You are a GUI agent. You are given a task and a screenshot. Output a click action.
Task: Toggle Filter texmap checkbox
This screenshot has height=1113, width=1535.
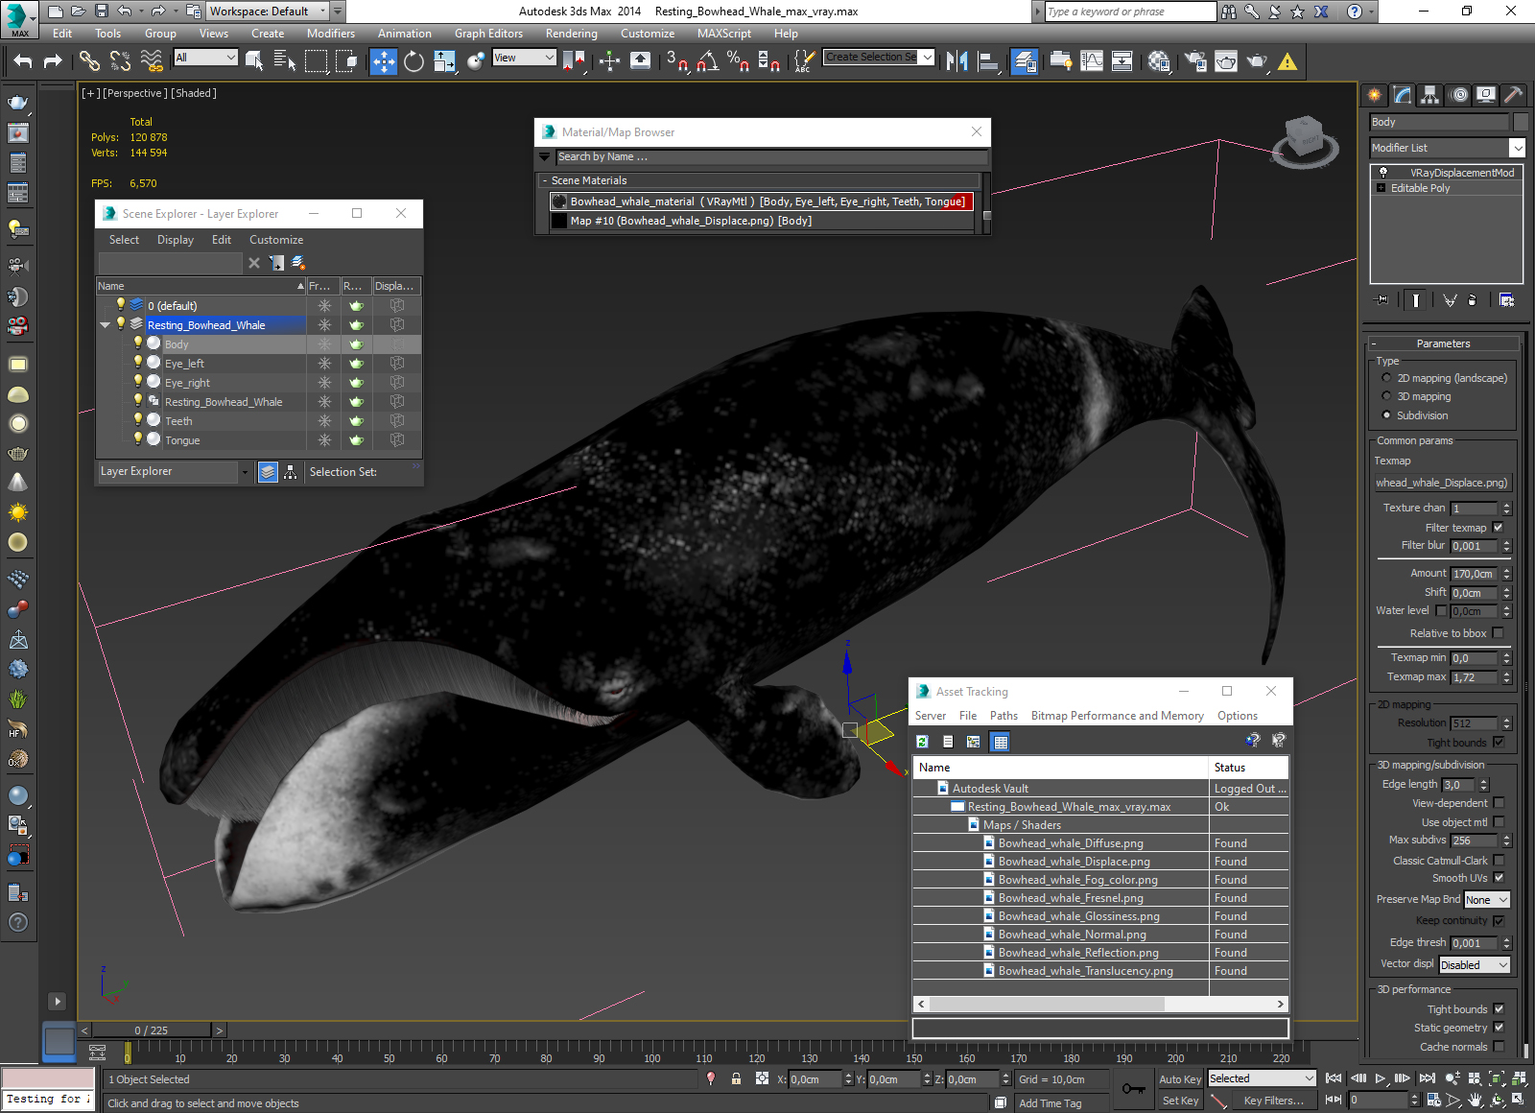coord(1499,528)
